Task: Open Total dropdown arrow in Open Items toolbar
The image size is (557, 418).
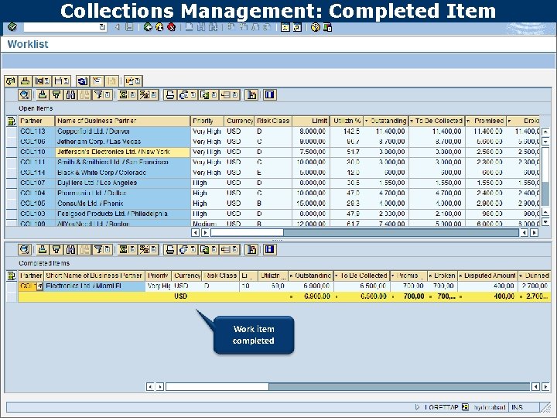Action: point(132,95)
